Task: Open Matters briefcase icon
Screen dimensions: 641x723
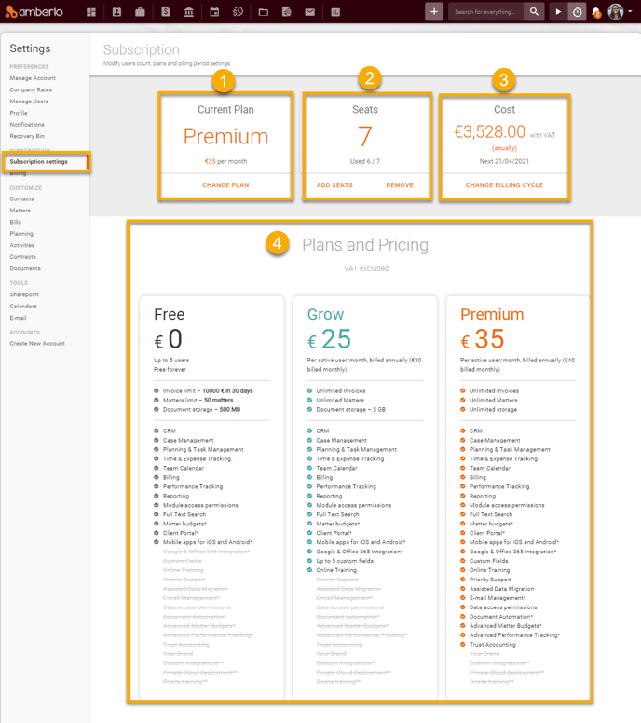Action: pyautogui.click(x=140, y=12)
